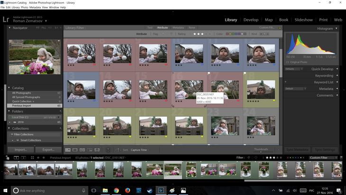Click the Import button
Image resolution: width=346 pixels, height=195 pixels.
pyautogui.click(x=20, y=150)
